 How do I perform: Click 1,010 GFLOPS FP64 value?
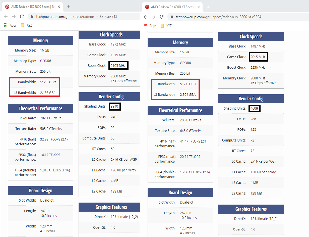pyautogui.click(x=55, y=170)
